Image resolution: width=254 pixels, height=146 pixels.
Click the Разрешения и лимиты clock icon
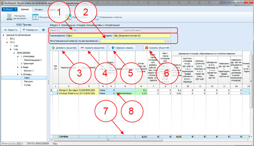97,17
